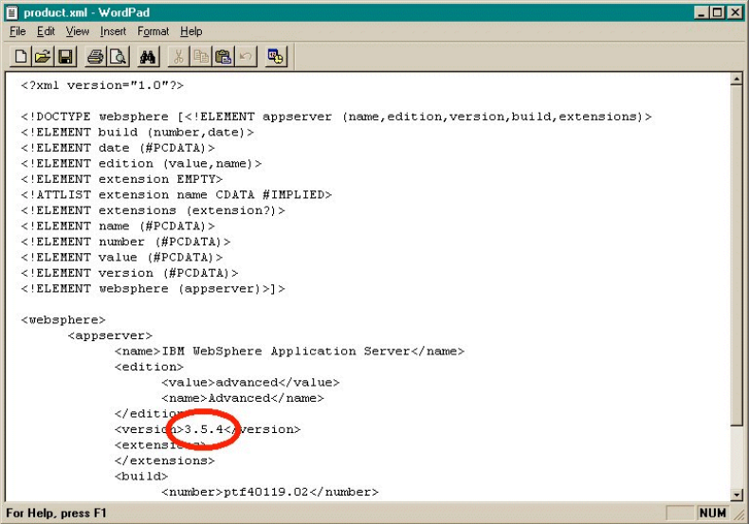Click the opening <edition> tag
The width and height of the screenshot is (749, 524).
pos(149,368)
